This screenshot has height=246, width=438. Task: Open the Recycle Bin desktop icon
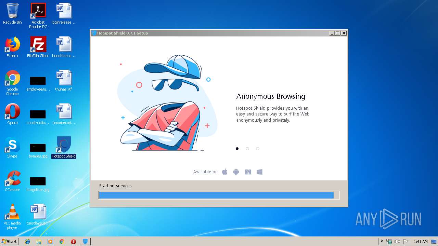[12, 14]
